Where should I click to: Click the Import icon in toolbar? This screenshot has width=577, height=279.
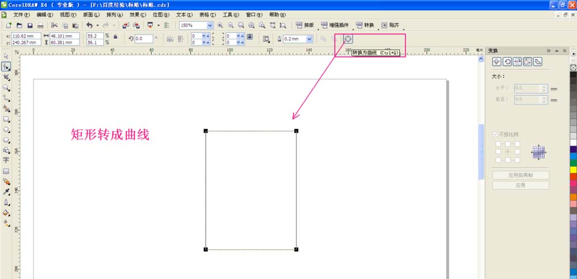tap(126, 25)
